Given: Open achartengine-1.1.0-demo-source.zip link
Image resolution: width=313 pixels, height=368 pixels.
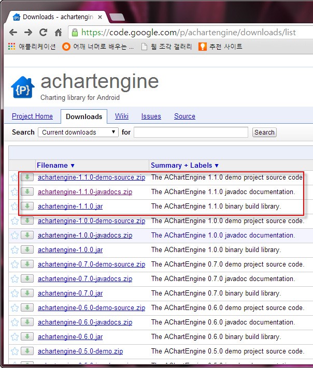Looking at the screenshot, I should (x=91, y=178).
